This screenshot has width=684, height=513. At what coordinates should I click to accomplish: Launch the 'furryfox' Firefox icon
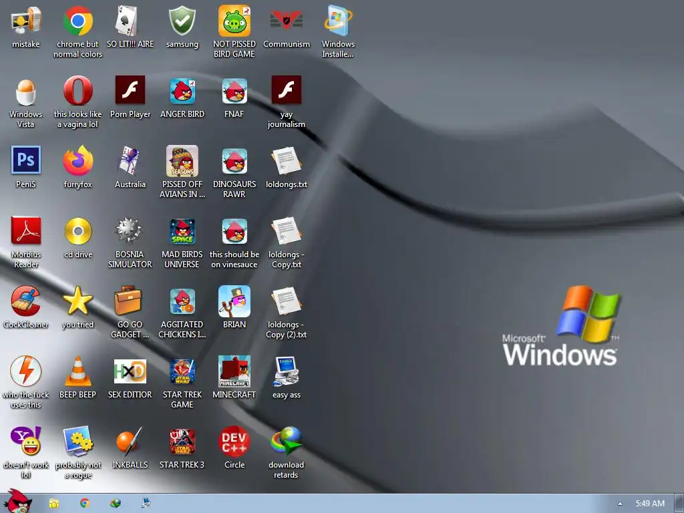coord(77,161)
